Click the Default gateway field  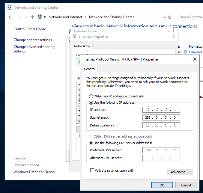161,125
